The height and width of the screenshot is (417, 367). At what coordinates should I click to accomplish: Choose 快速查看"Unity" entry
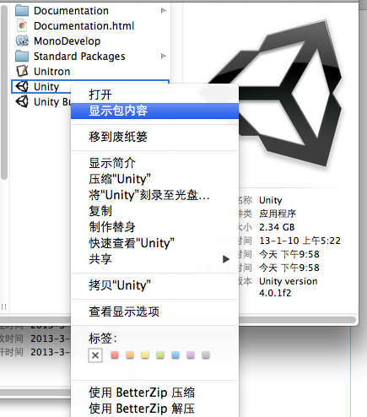pyautogui.click(x=154, y=243)
